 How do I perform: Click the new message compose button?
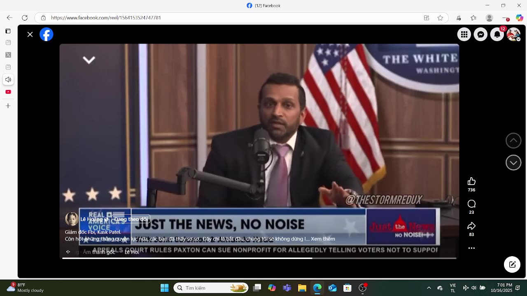click(512, 264)
